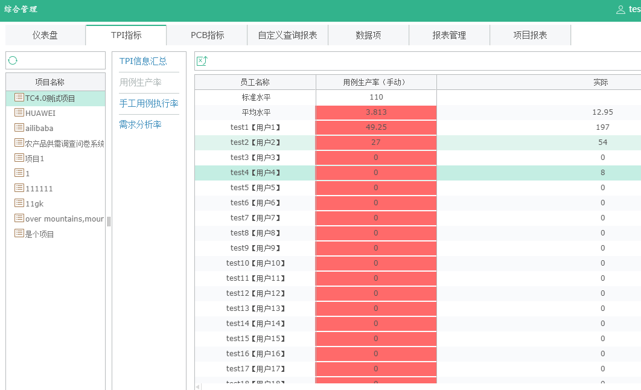This screenshot has height=390, width=641.
Task: Click the 标准水平 row label
Action: (257, 97)
